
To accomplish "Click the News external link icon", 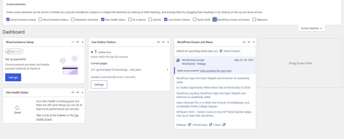I will click(224, 125).
